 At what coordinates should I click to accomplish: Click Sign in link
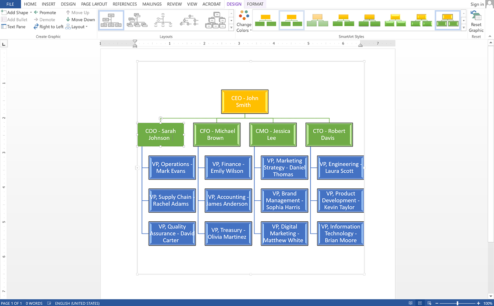pyautogui.click(x=477, y=4)
